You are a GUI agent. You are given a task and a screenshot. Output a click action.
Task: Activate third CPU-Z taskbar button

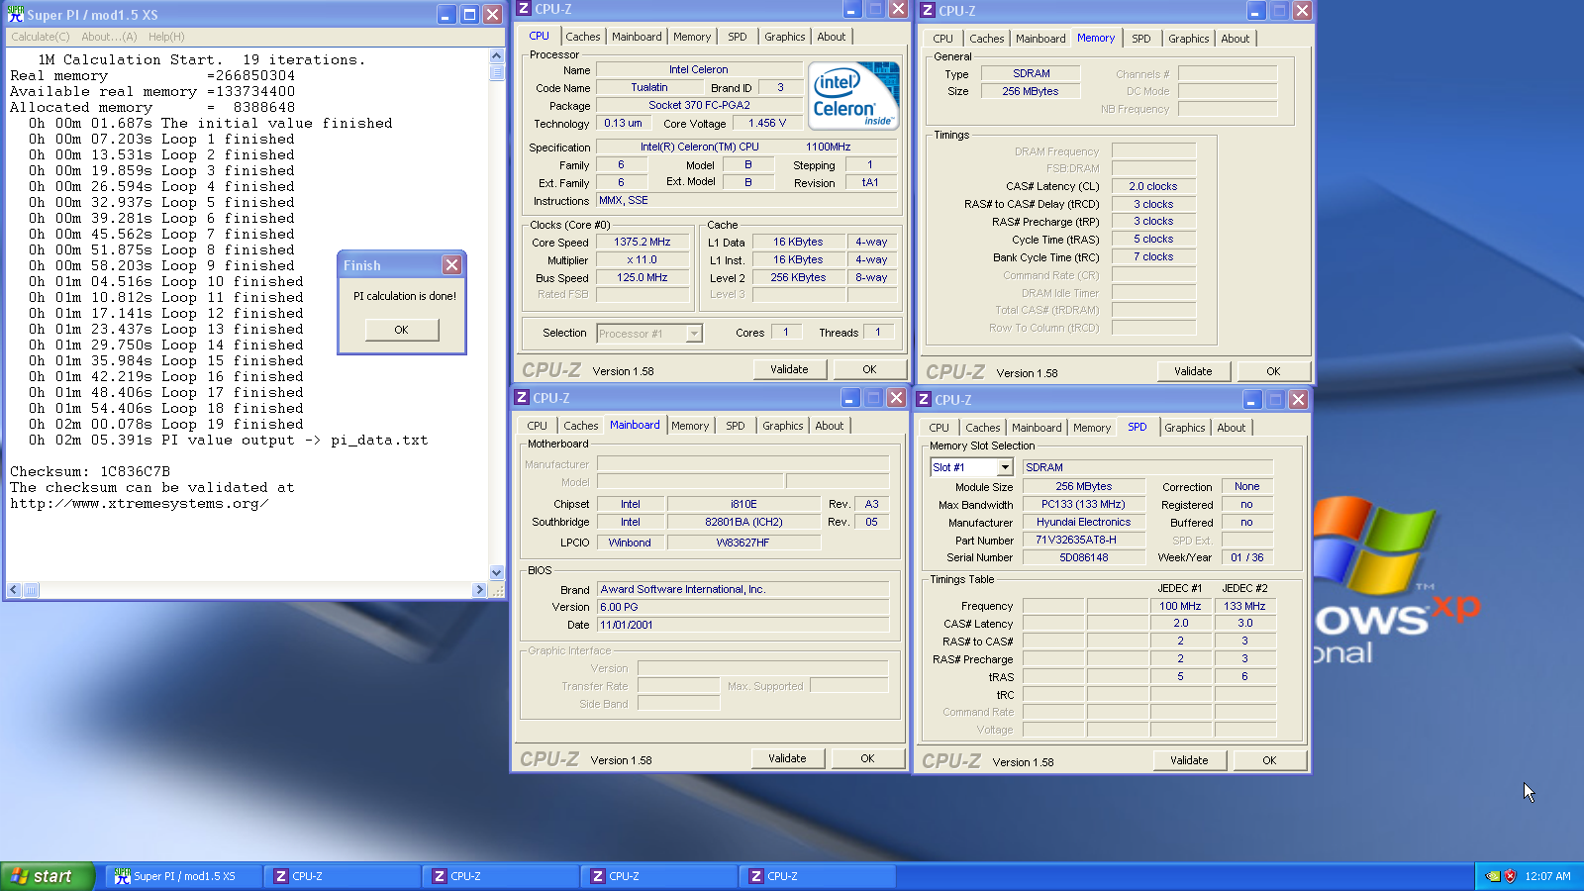(x=661, y=876)
